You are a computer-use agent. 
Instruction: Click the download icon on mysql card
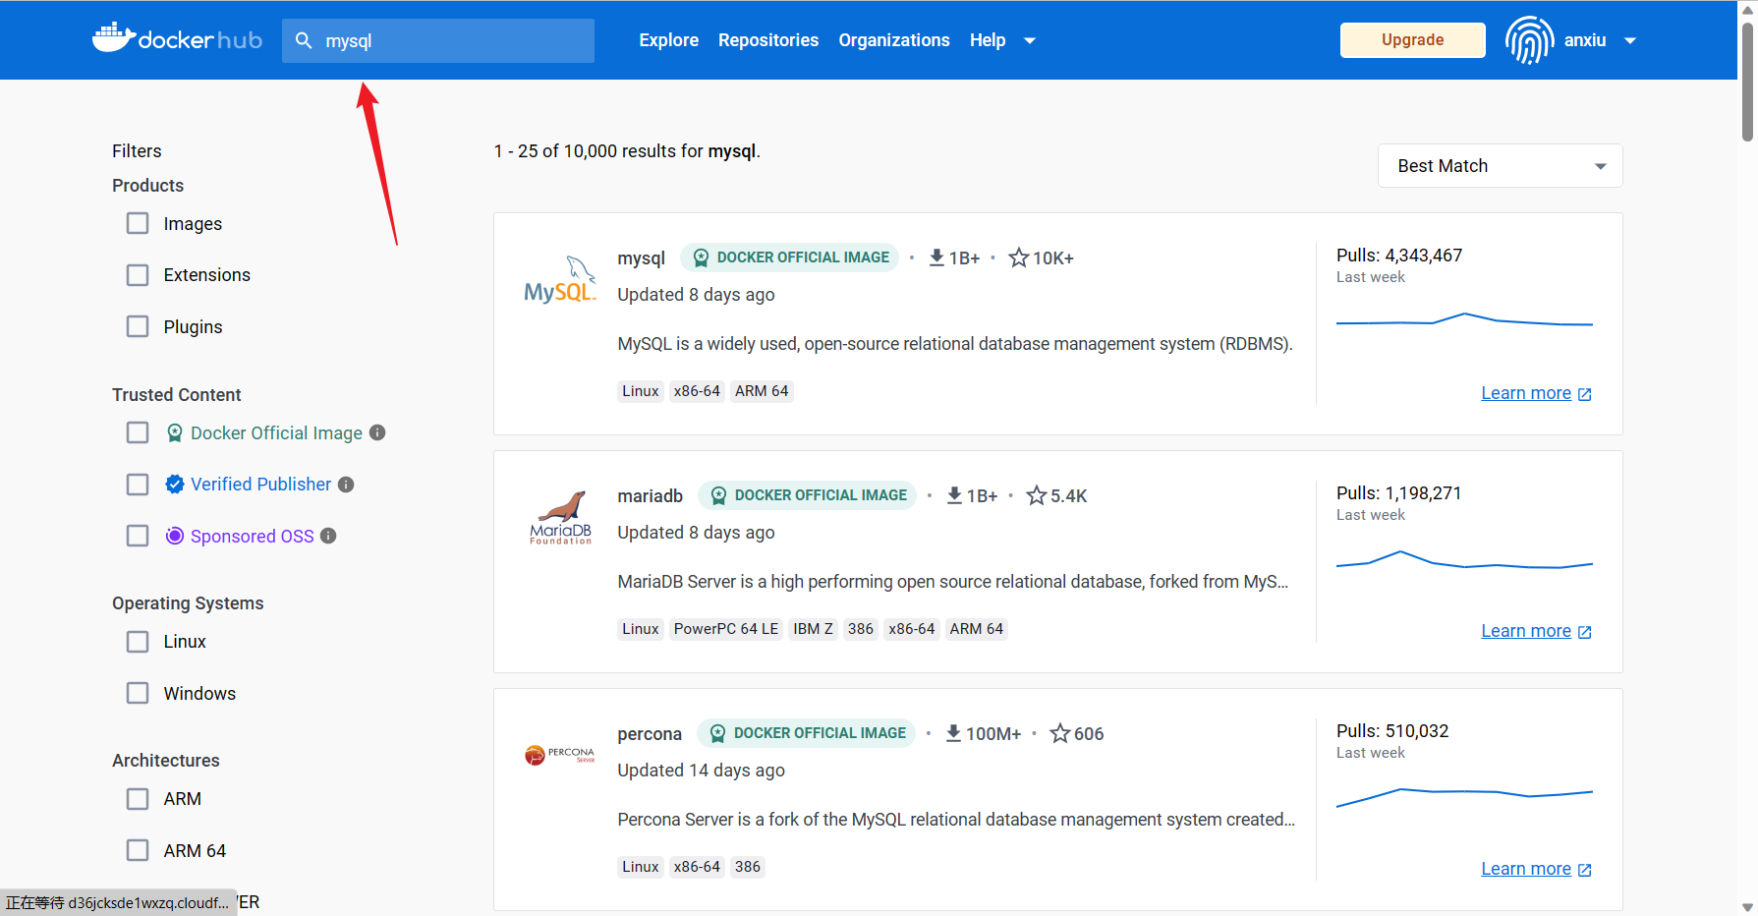(936, 258)
